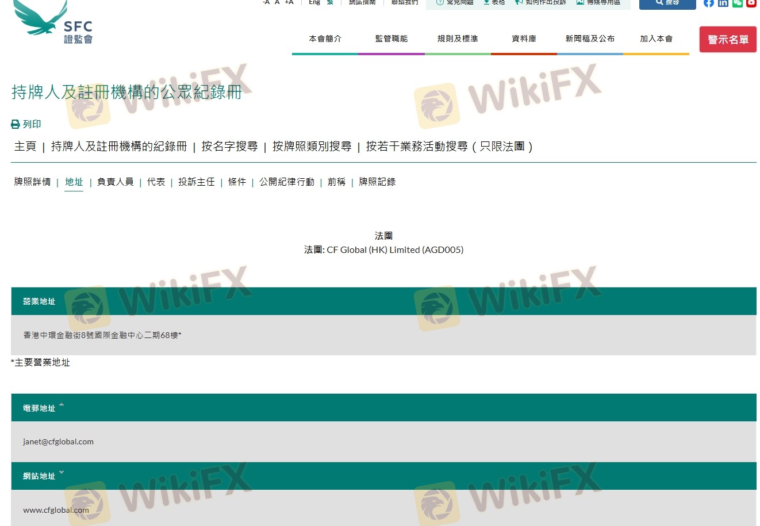
Task: Switch to the 代表 tab
Action: click(x=156, y=182)
